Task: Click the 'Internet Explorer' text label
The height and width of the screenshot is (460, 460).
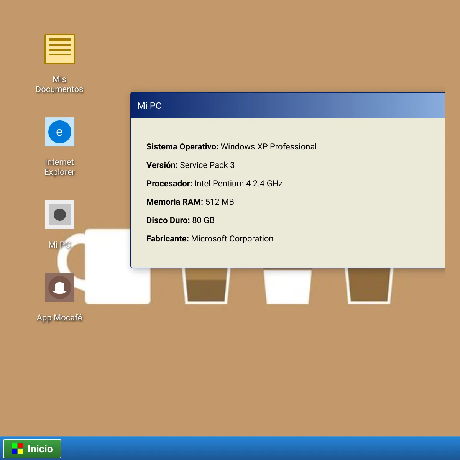Action: click(x=59, y=167)
